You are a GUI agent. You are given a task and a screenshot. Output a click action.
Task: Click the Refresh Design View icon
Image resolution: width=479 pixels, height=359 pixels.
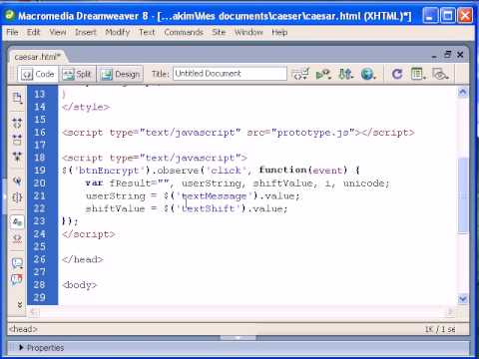click(397, 74)
